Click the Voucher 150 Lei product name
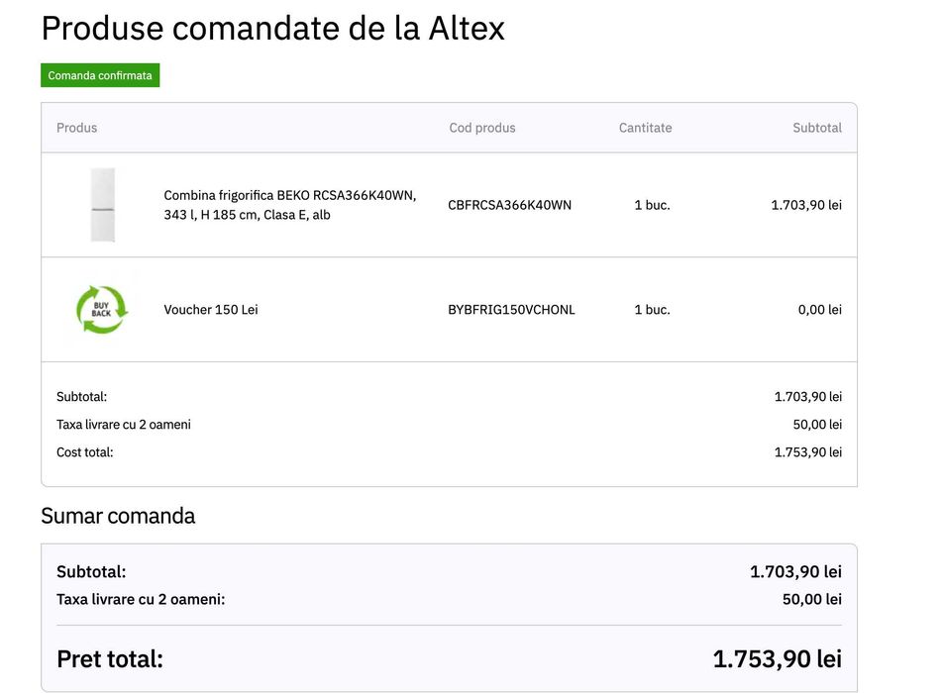The width and height of the screenshot is (944, 693). [x=211, y=310]
